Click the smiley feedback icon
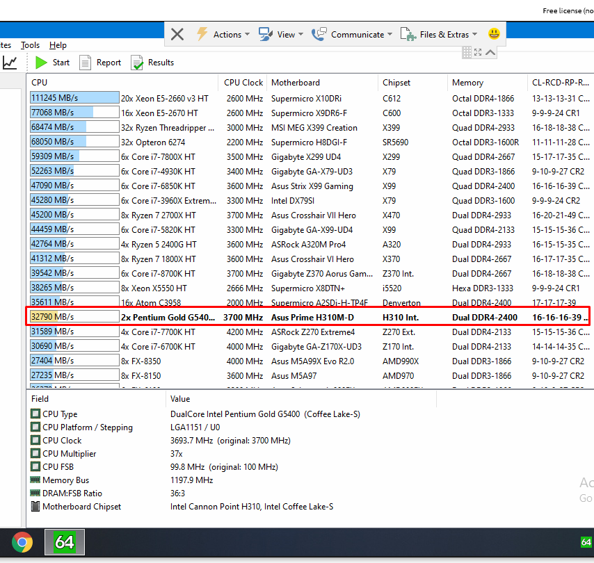 tap(494, 34)
